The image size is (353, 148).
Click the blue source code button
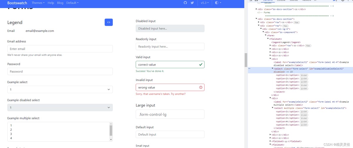pos(109,22)
